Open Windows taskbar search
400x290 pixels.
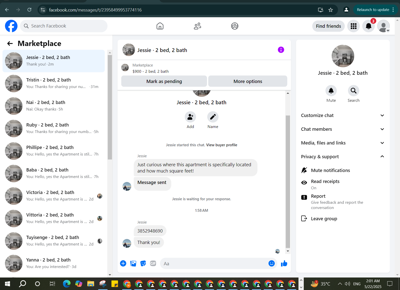22,284
